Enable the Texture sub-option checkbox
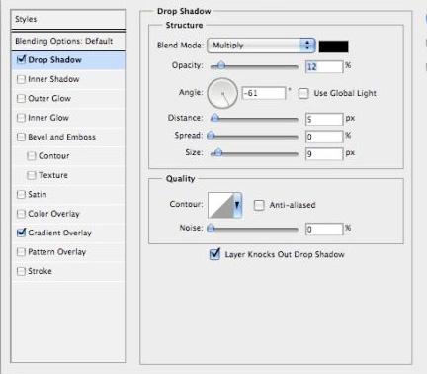Image resolution: width=427 pixels, height=374 pixels. [32, 175]
